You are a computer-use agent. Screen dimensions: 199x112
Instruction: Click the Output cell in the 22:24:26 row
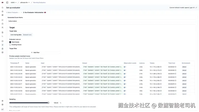click(x=102, y=74)
